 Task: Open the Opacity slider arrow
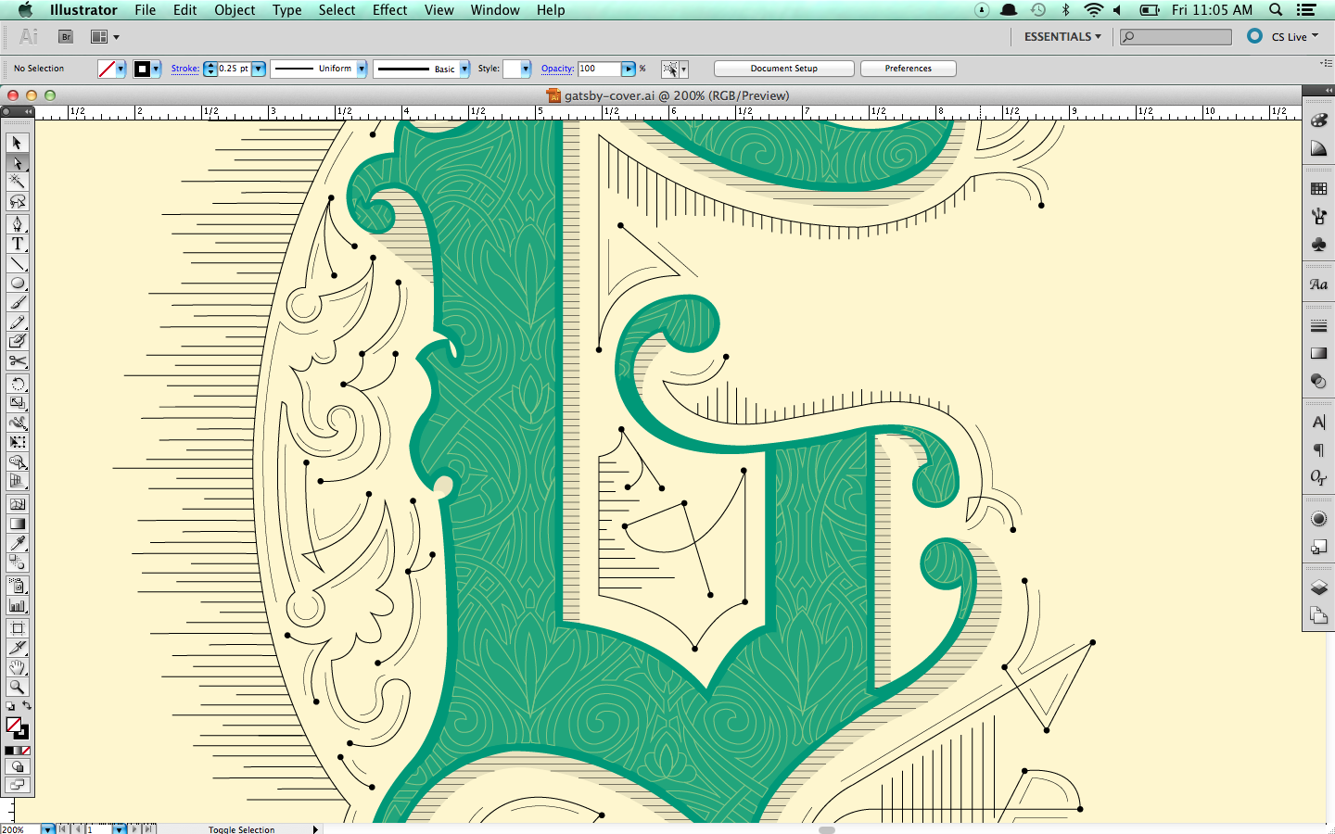[x=629, y=69]
